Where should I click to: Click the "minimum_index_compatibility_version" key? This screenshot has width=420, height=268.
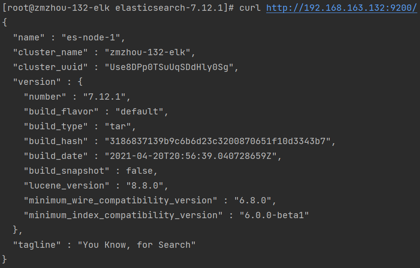(x=123, y=215)
